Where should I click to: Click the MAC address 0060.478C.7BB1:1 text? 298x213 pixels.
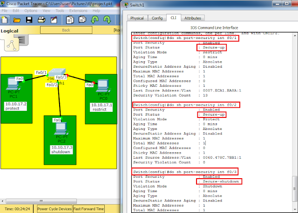click(x=222, y=157)
